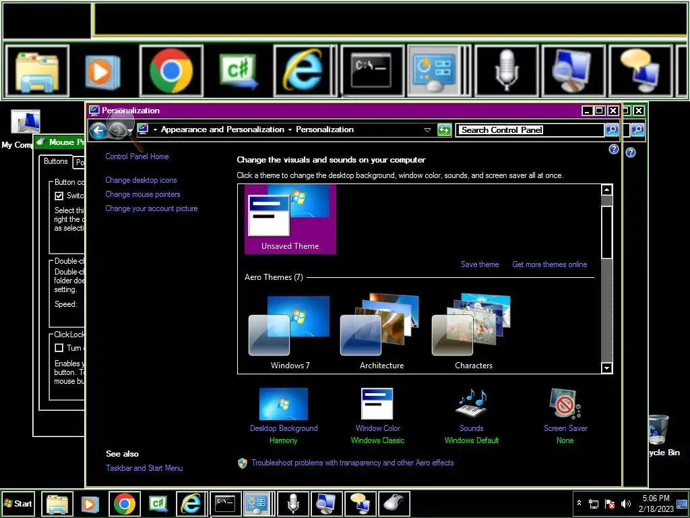
Task: Open microphone app in magnified top strip
Action: tap(507, 71)
